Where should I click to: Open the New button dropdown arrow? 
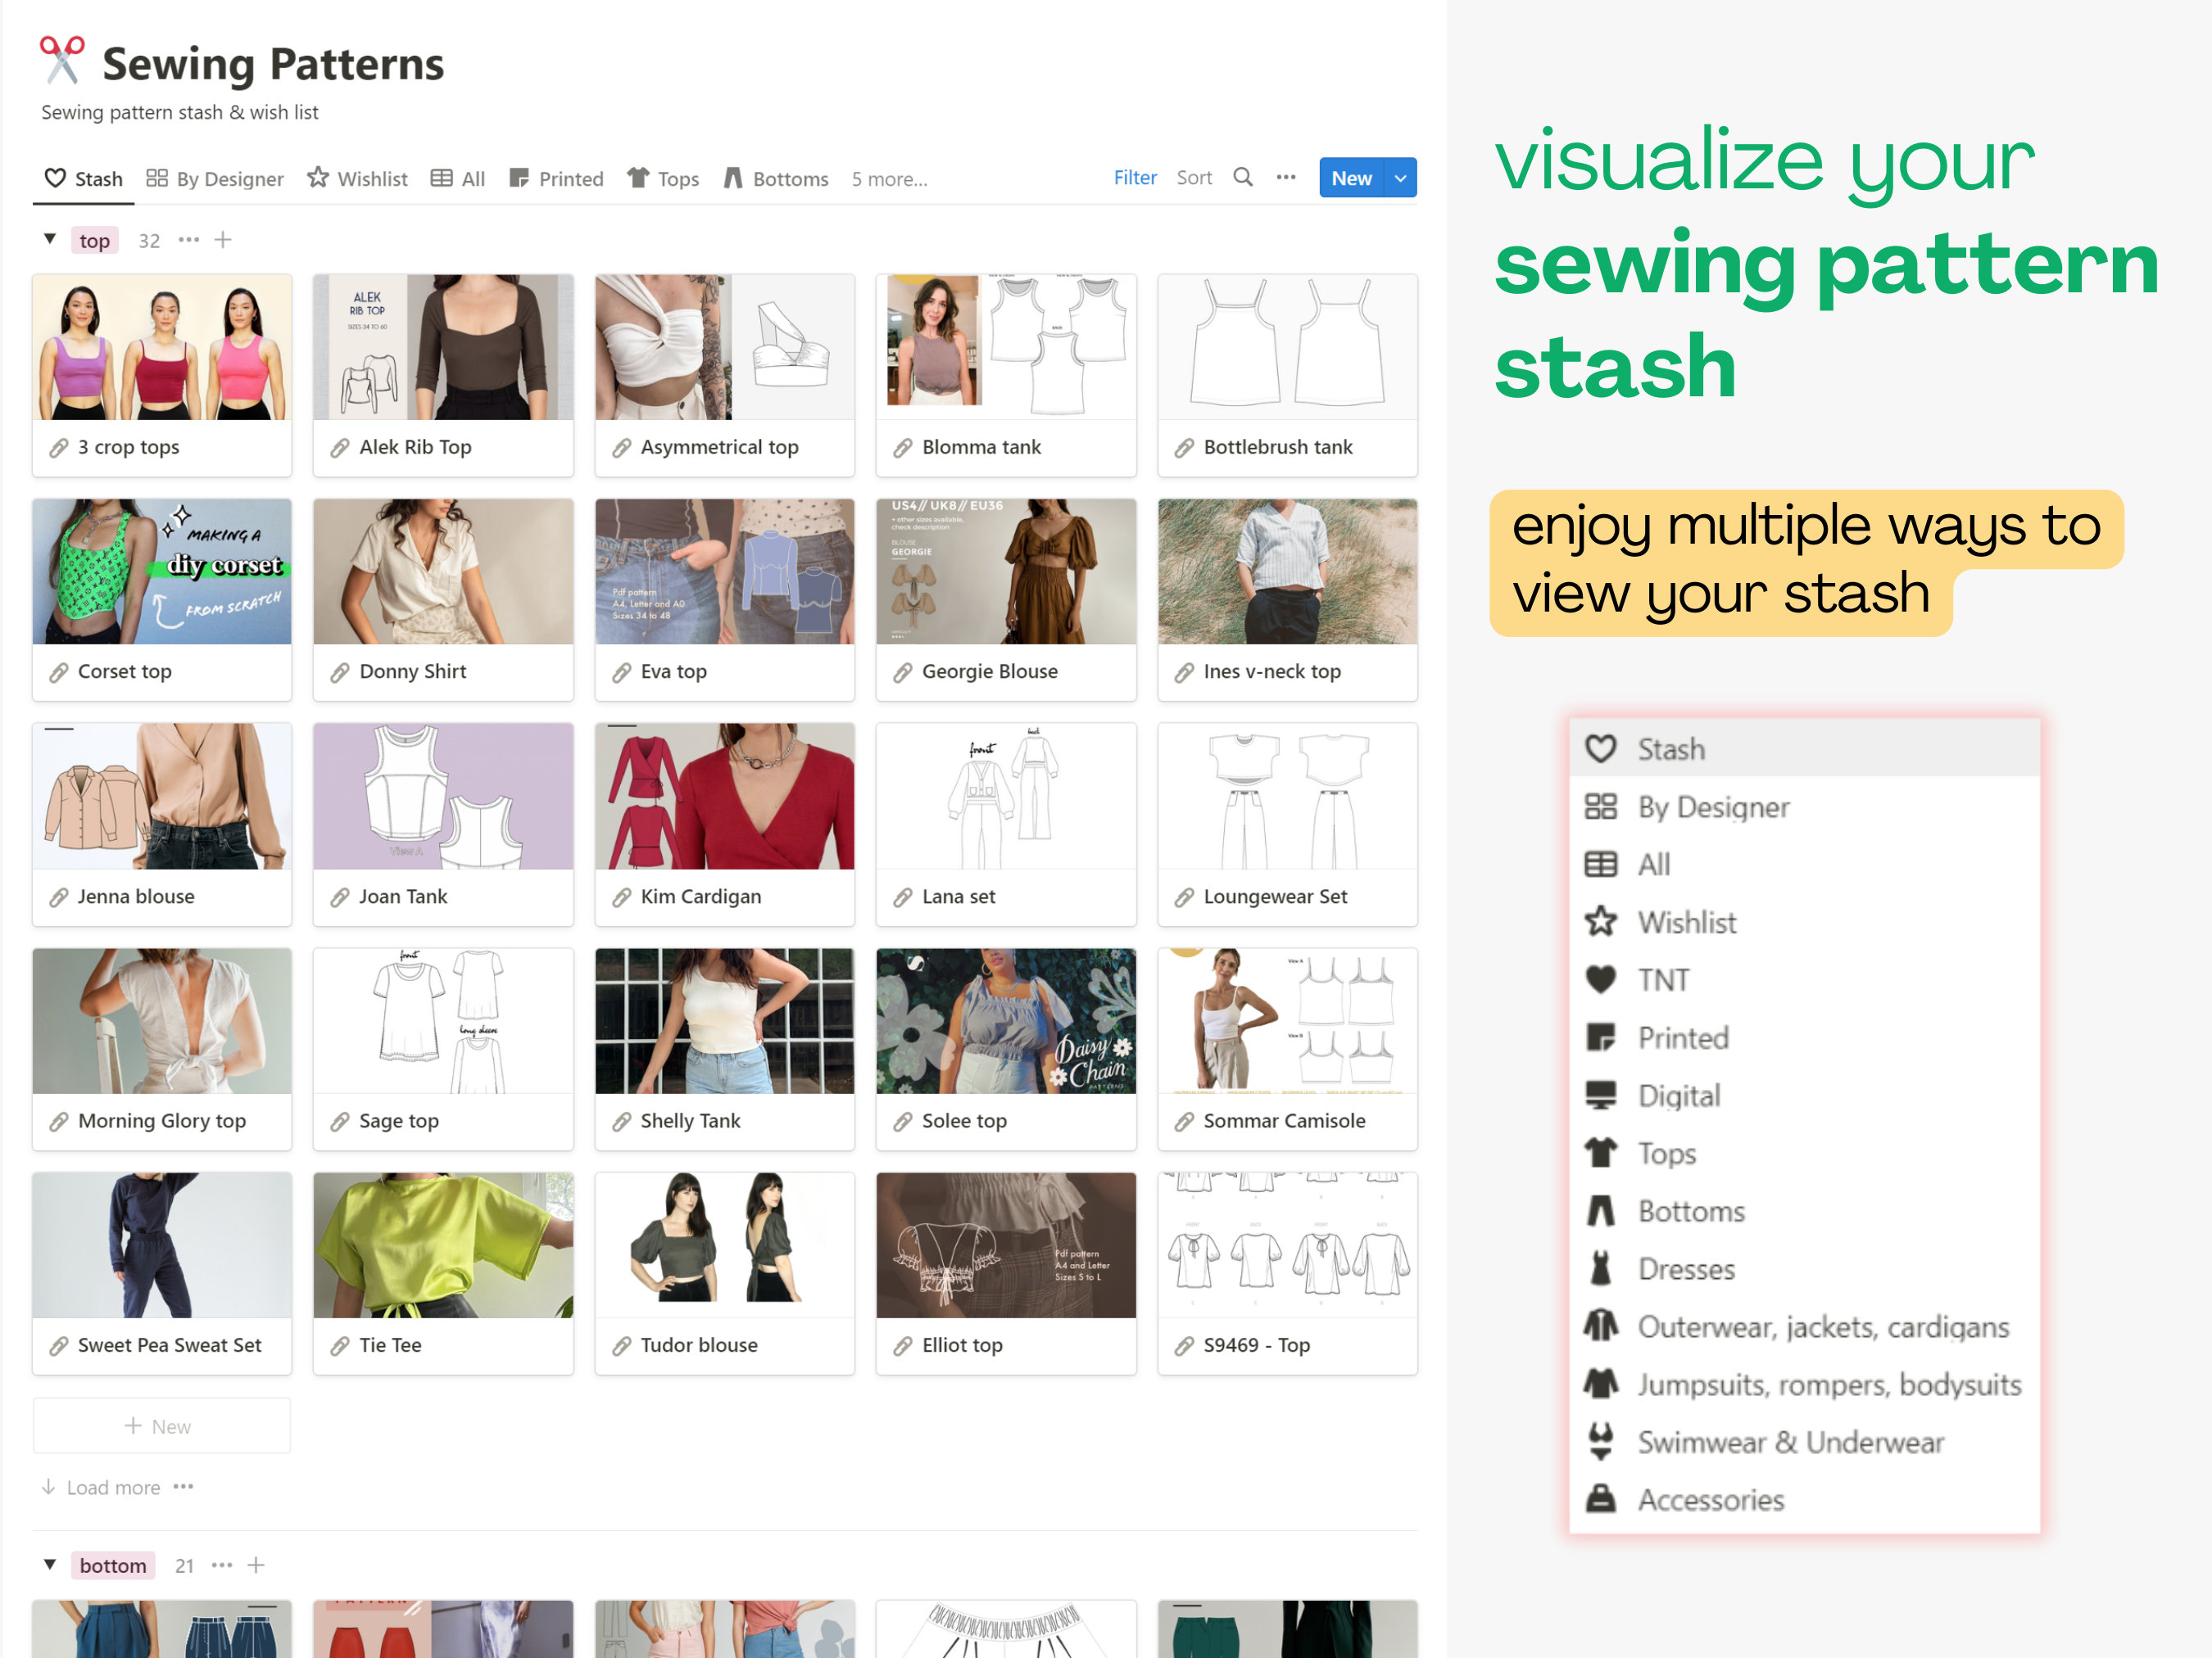[x=1399, y=177]
